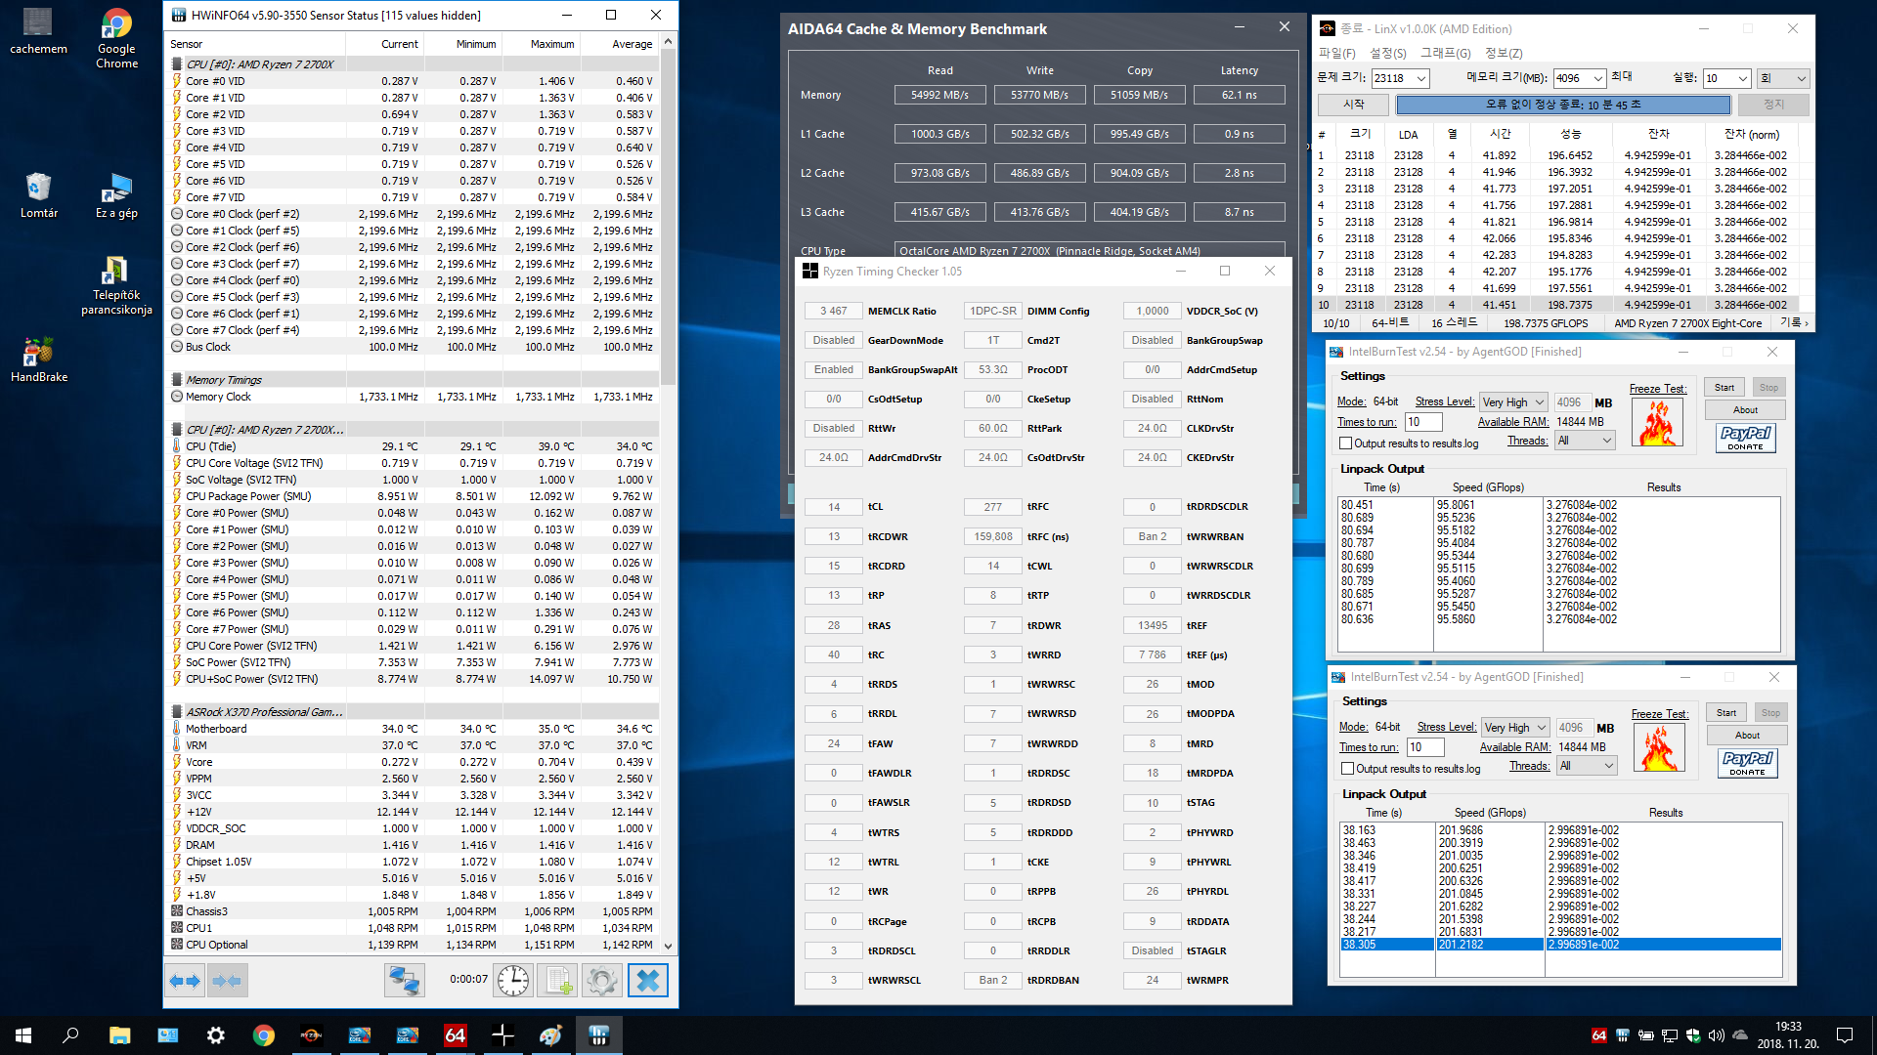
Task: Click HWiNFO scrollbar down arrow
Action: pyautogui.click(x=669, y=946)
